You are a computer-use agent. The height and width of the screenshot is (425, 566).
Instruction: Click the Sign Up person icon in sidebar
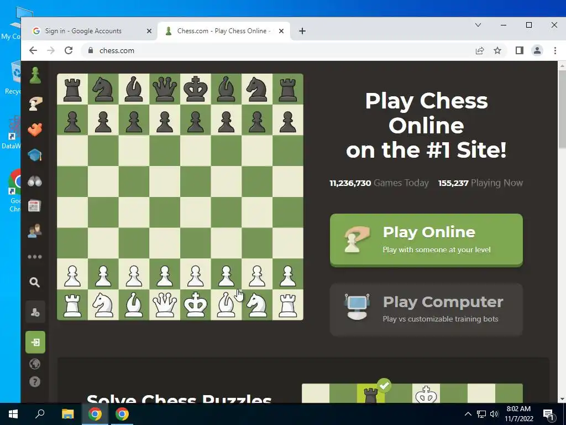pyautogui.click(x=35, y=312)
